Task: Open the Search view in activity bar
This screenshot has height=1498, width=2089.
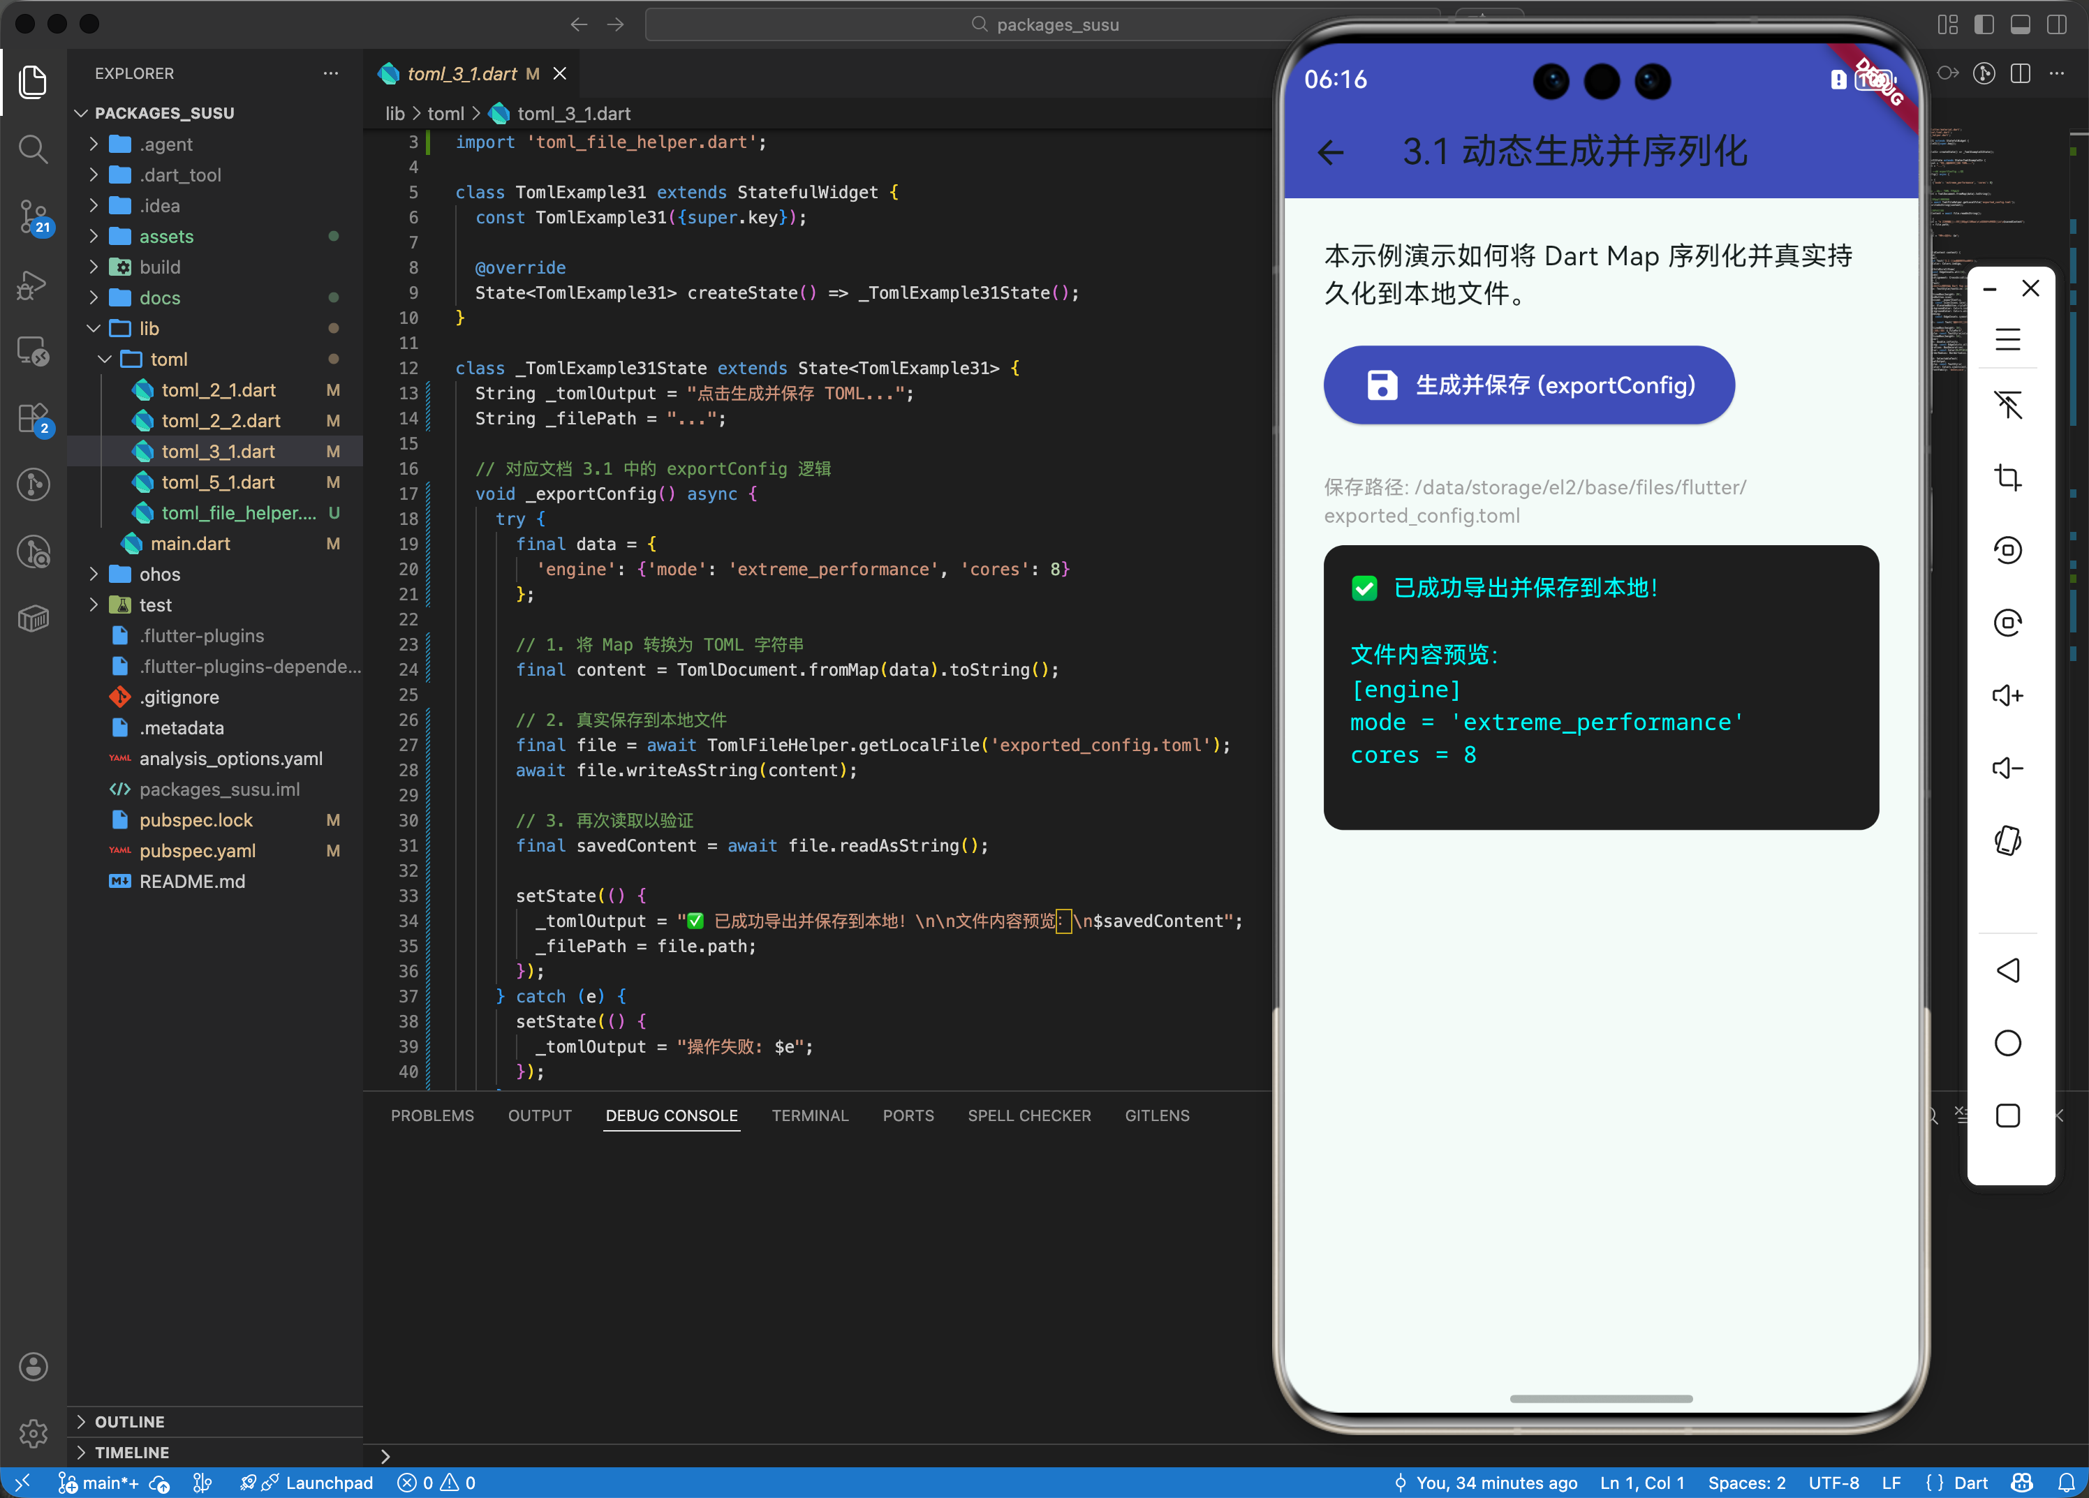Action: point(33,148)
